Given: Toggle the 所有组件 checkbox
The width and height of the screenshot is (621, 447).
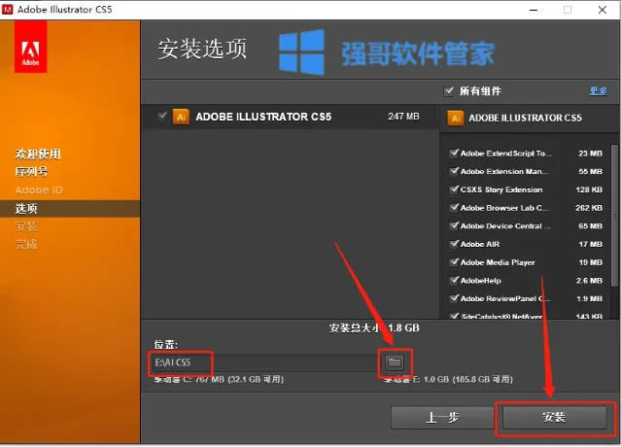Looking at the screenshot, I should click(448, 91).
